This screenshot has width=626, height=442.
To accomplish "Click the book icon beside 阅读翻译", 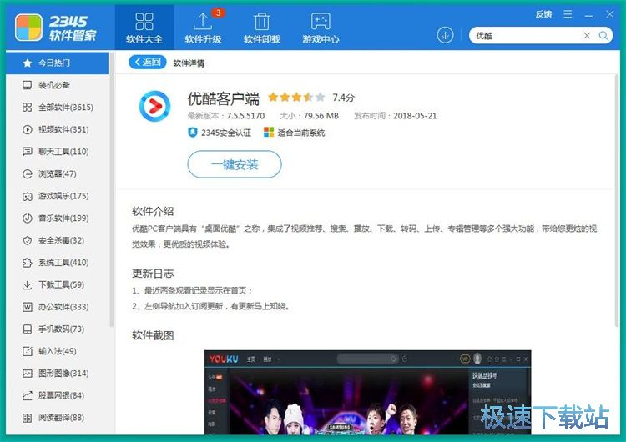I will tap(28, 418).
